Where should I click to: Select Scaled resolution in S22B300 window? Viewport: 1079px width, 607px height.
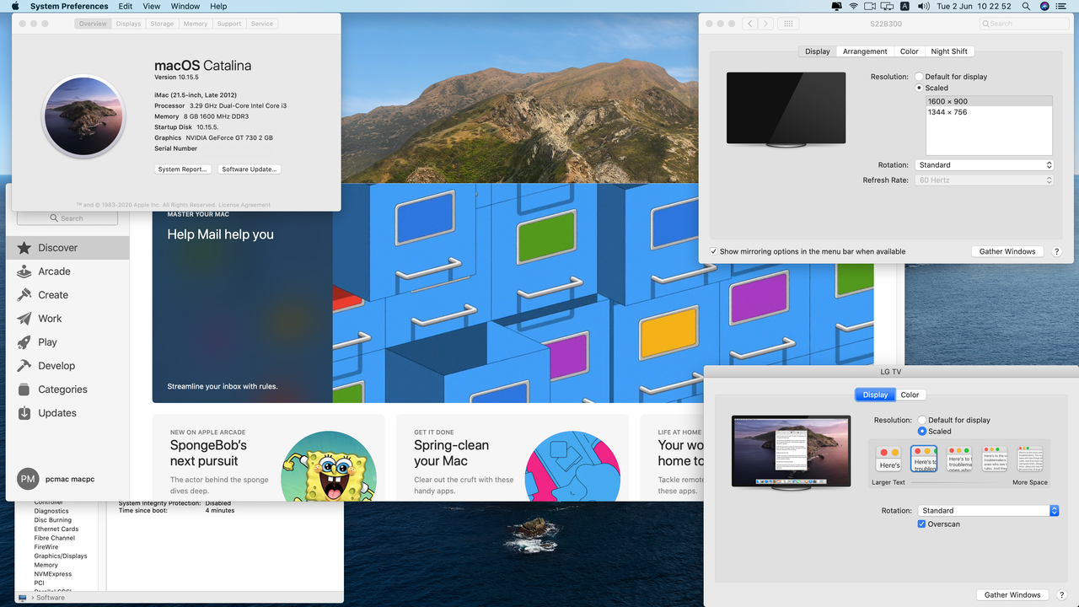tap(920, 88)
